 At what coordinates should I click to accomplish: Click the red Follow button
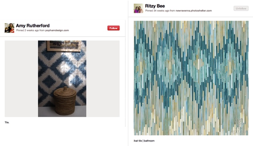click(x=114, y=28)
